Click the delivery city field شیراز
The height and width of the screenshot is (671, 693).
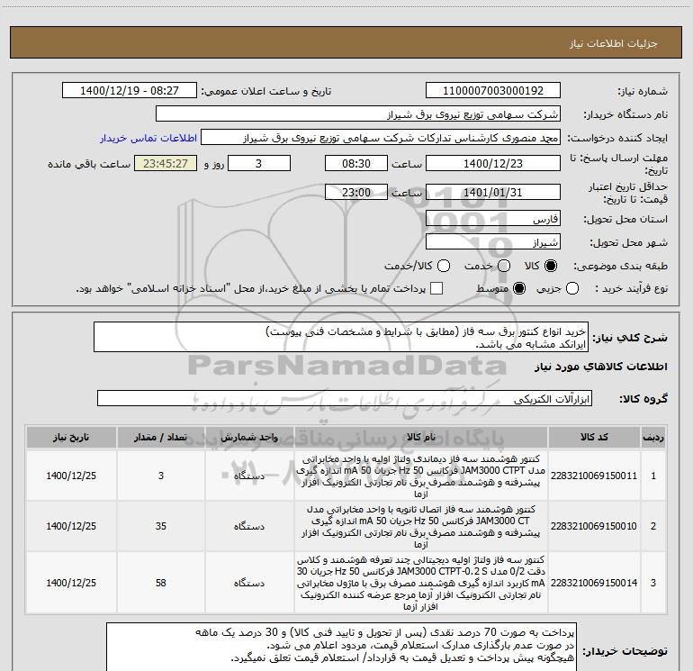pos(493,242)
